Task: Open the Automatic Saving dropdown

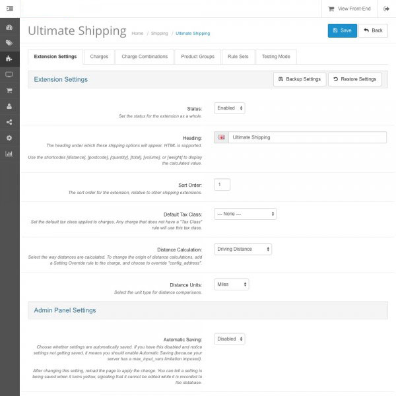Action: [230, 339]
